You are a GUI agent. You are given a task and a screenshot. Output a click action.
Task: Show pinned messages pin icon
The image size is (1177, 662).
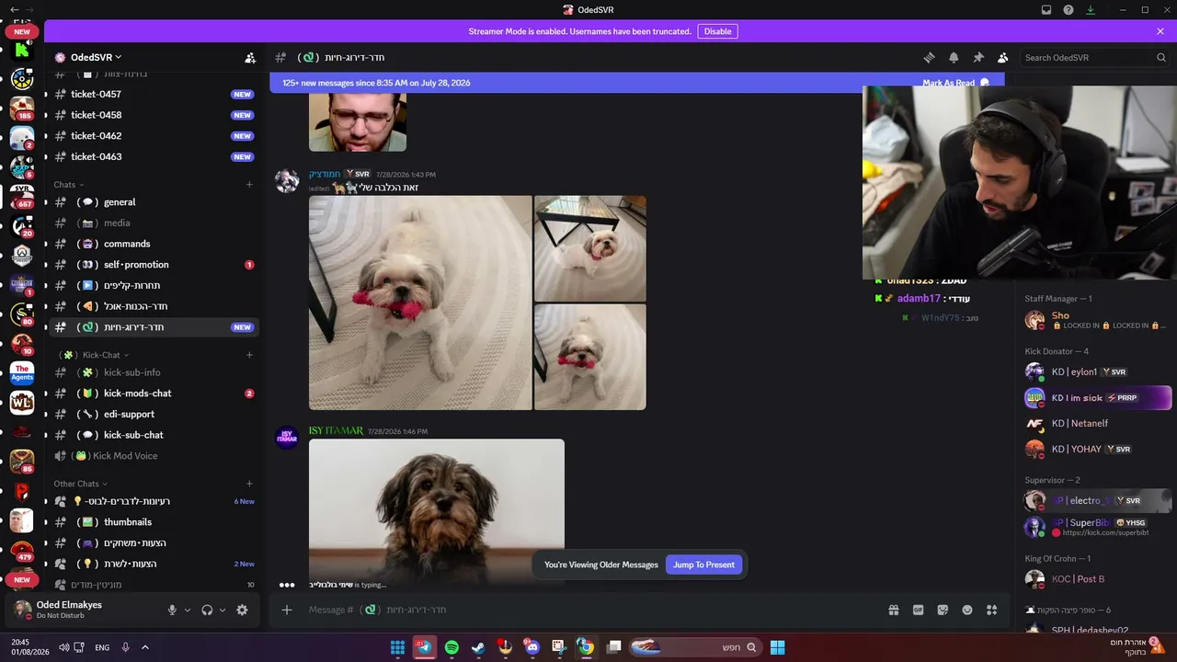(978, 57)
